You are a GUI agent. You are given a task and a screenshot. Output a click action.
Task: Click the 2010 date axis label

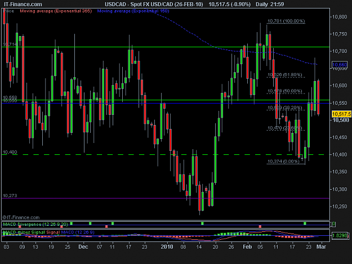tap(167, 247)
